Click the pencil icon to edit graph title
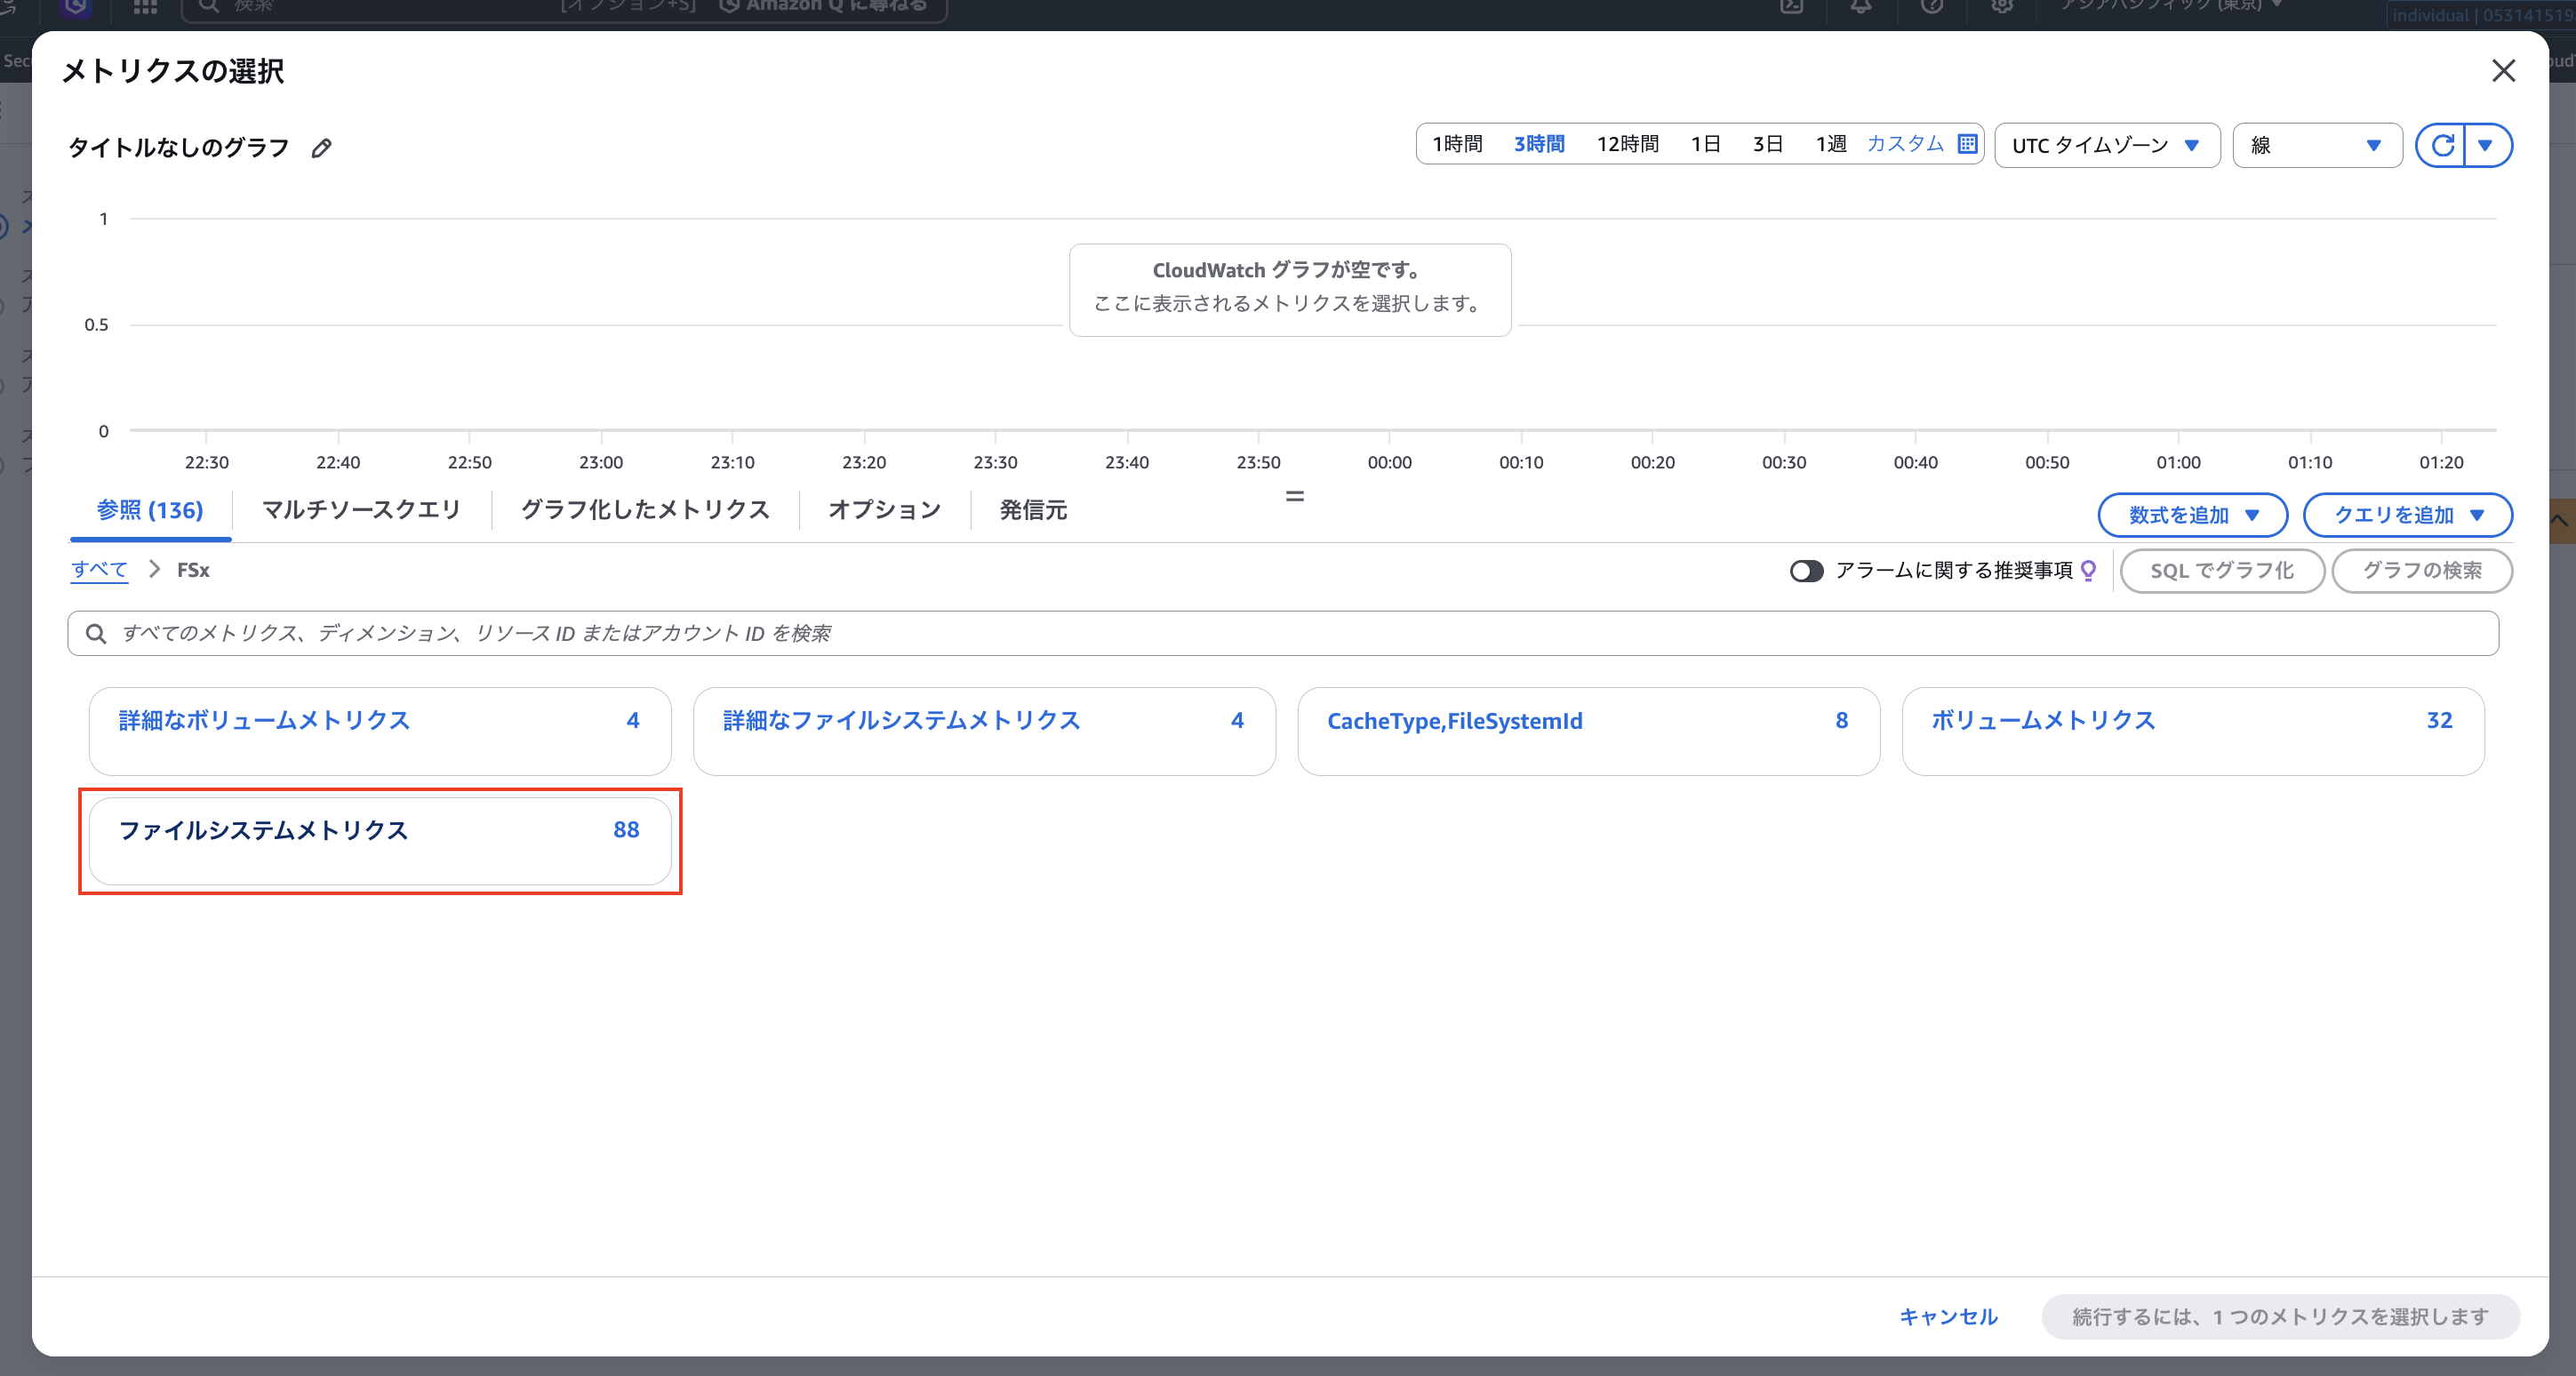The image size is (2576, 1376). click(321, 148)
